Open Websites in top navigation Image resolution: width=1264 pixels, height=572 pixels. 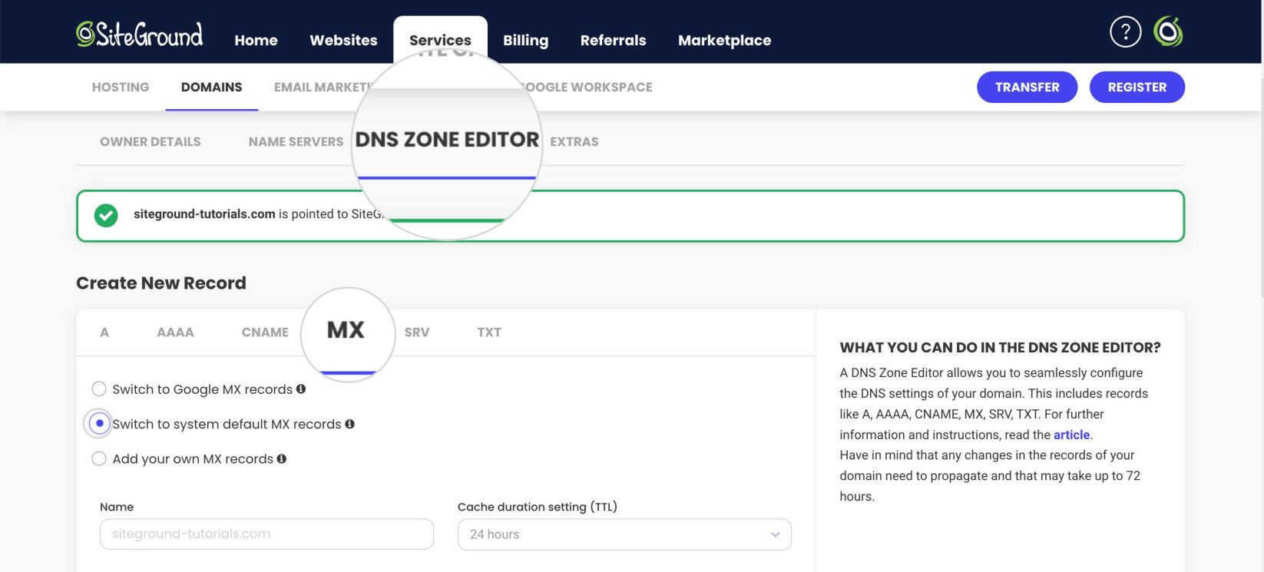343,40
